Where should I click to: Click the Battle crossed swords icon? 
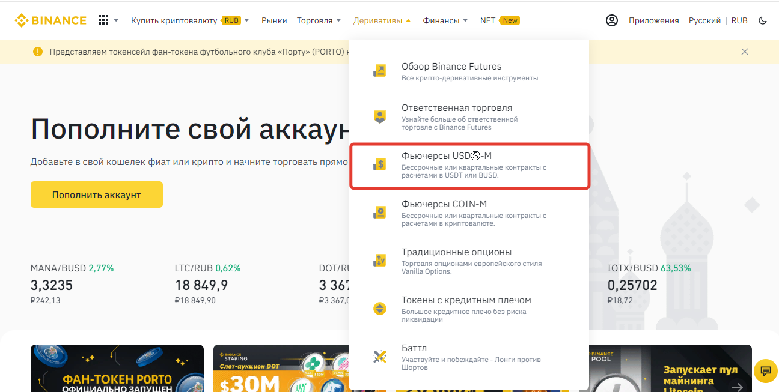tap(380, 357)
